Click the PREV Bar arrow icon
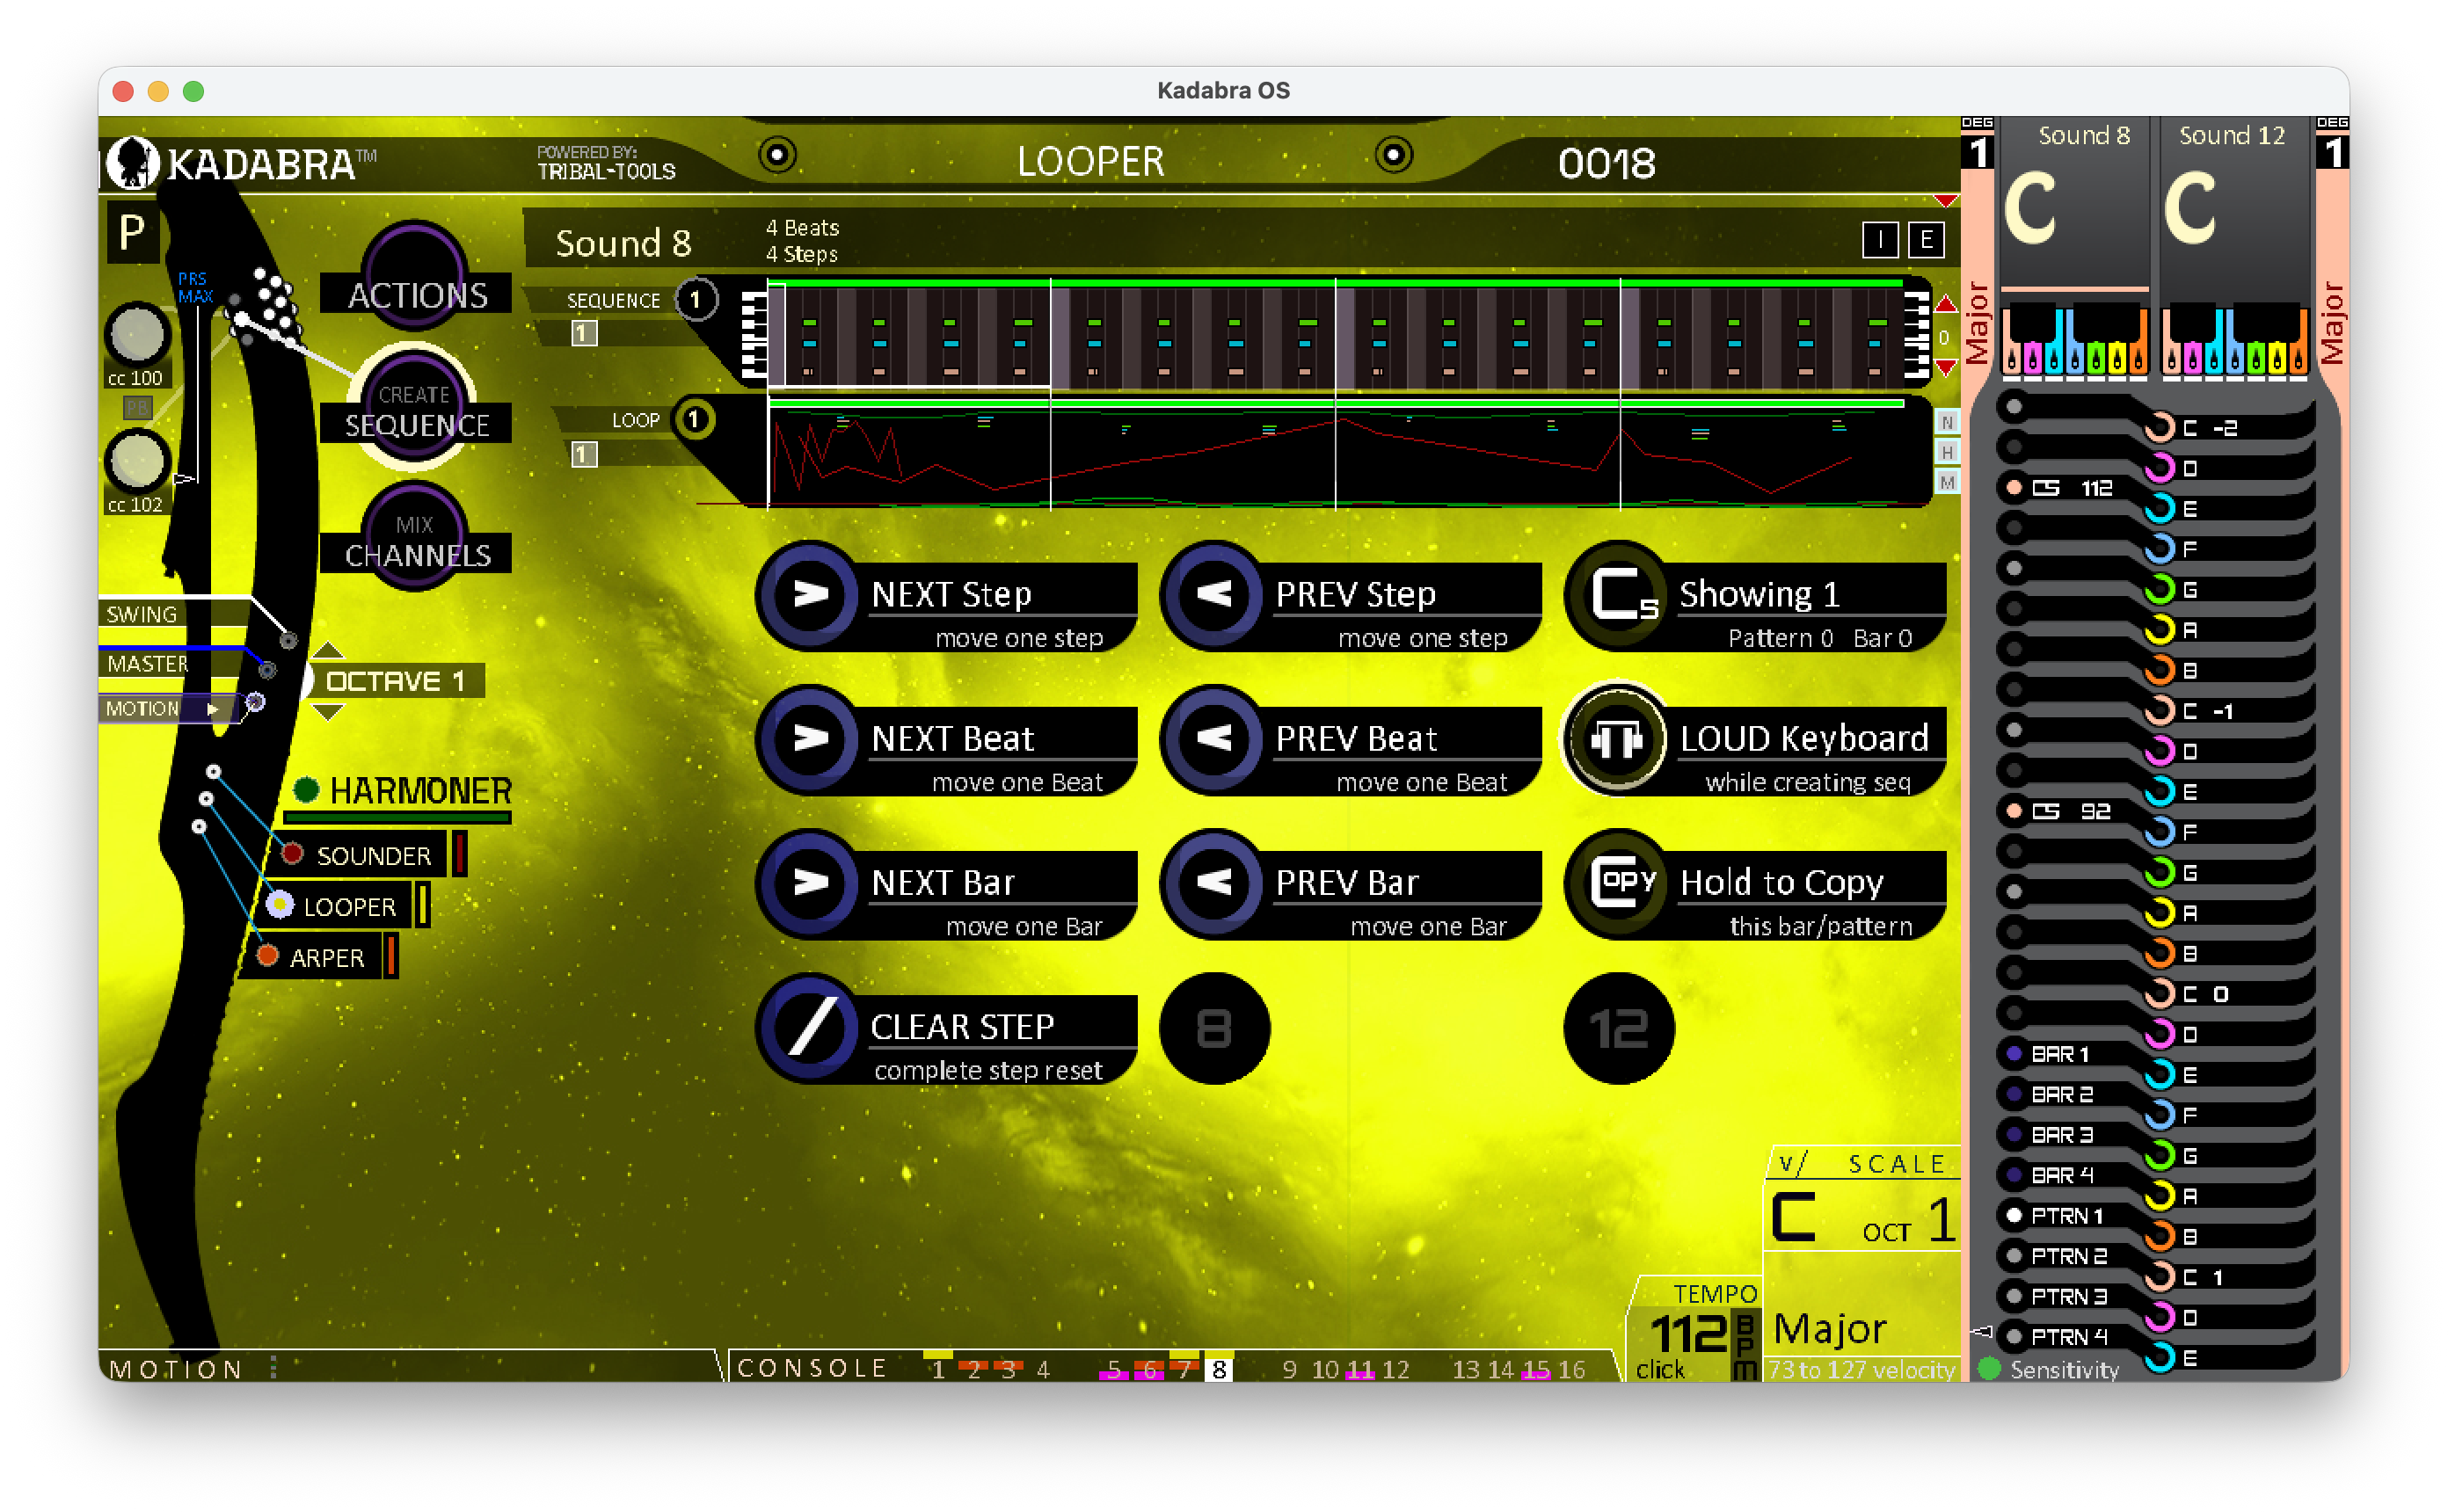2448x1512 pixels. pos(1214,884)
